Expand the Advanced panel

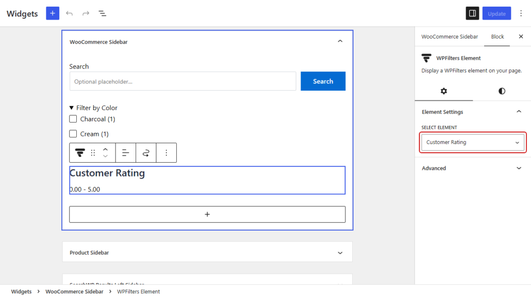tap(472, 168)
